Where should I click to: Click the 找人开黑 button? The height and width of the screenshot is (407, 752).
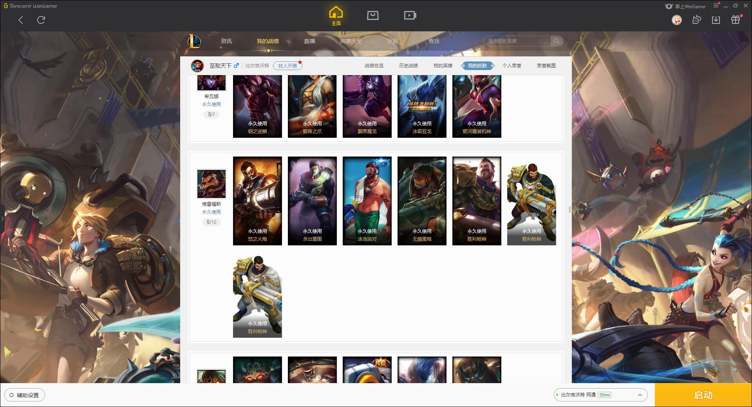click(x=287, y=66)
